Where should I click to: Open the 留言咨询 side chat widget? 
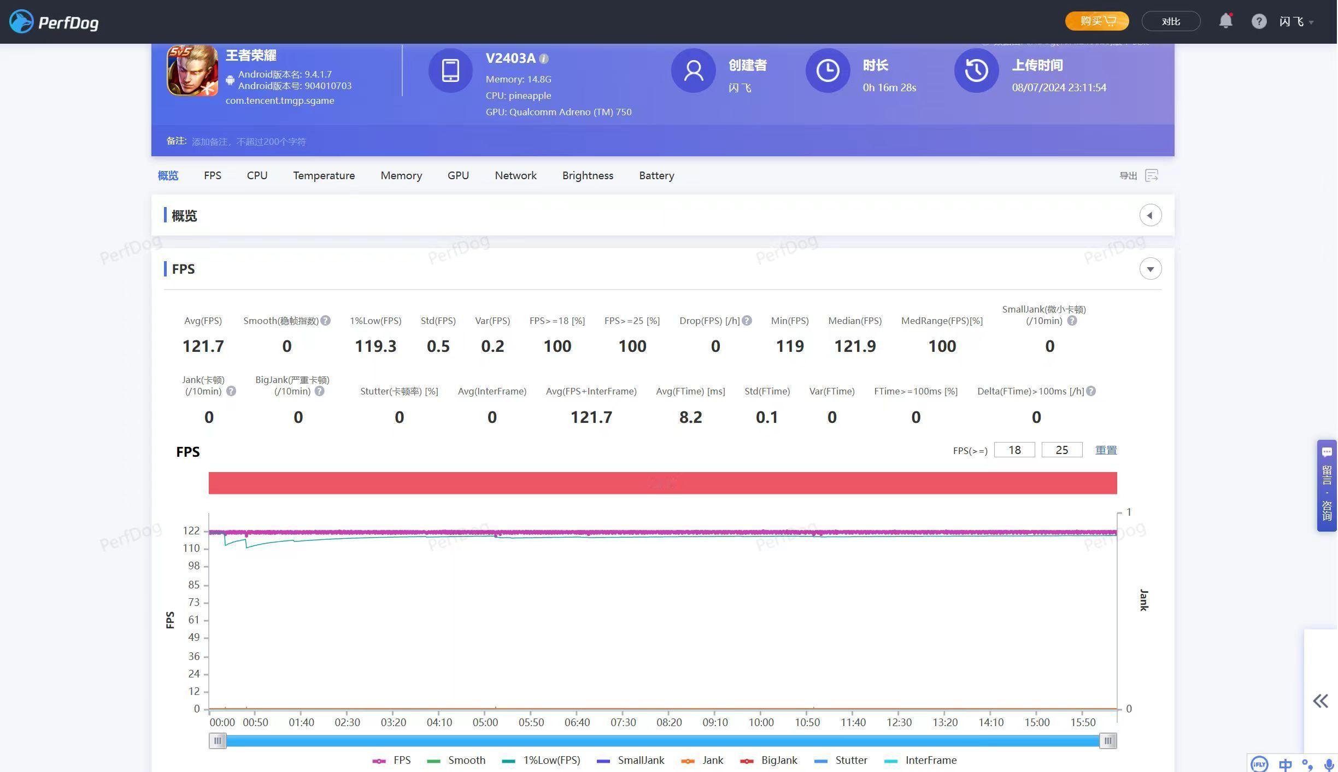(1327, 485)
